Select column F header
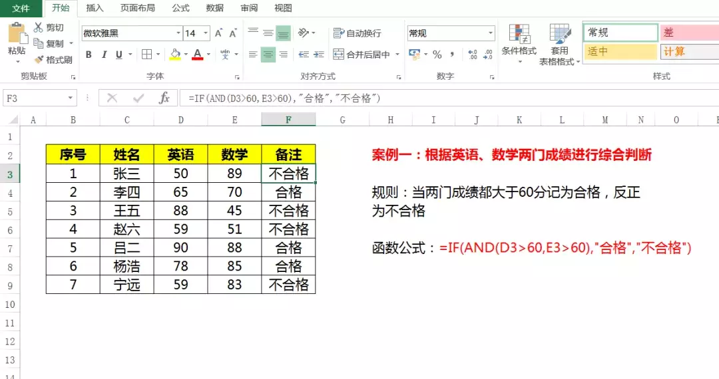719x379 pixels. [288, 120]
